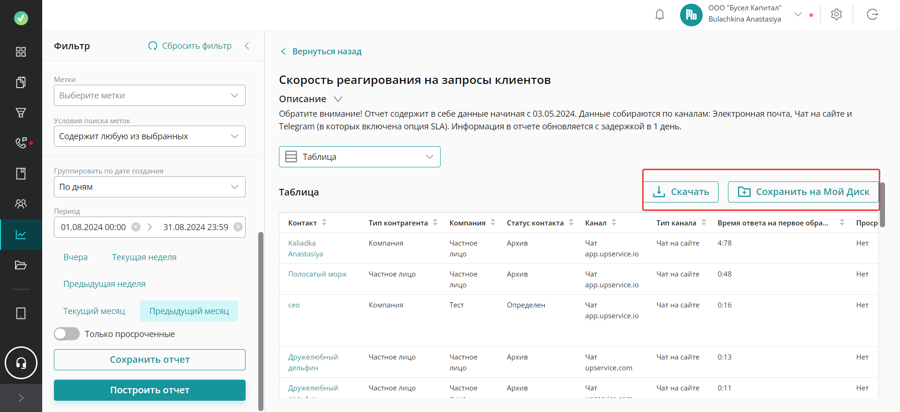
Task: Open notifications bell icon
Action: [660, 15]
